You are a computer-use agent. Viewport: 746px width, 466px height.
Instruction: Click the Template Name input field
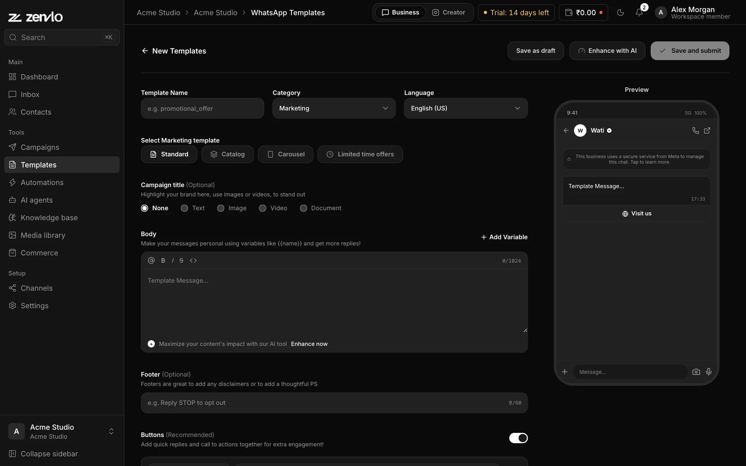(202, 108)
